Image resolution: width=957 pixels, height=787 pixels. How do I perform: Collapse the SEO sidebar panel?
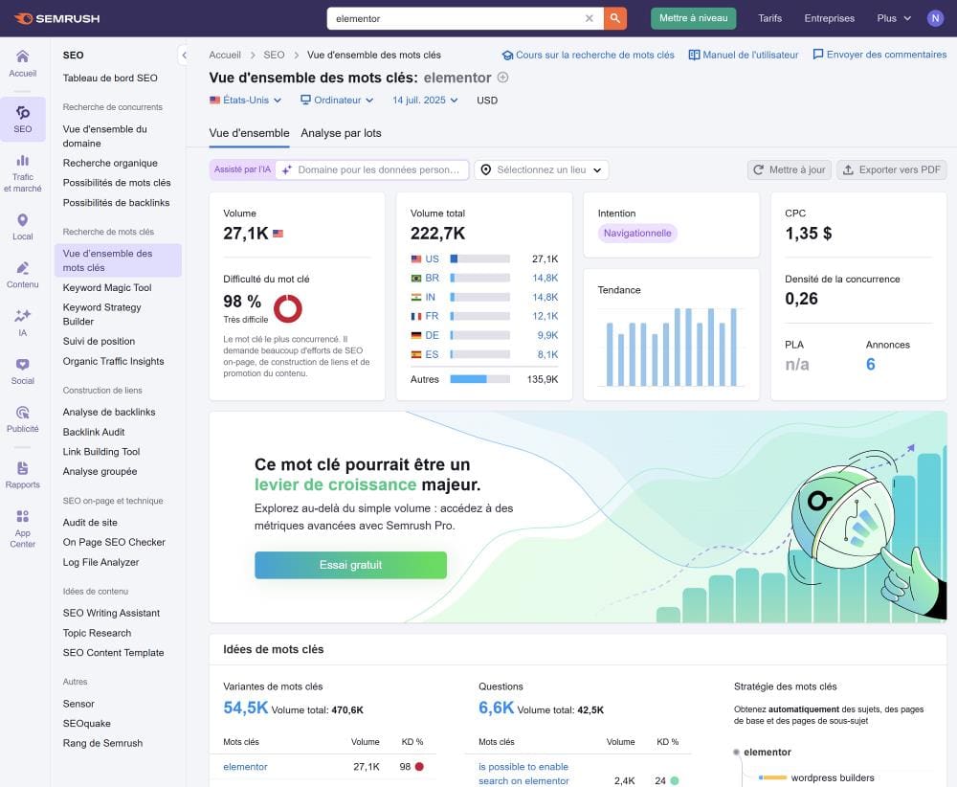coord(184,55)
